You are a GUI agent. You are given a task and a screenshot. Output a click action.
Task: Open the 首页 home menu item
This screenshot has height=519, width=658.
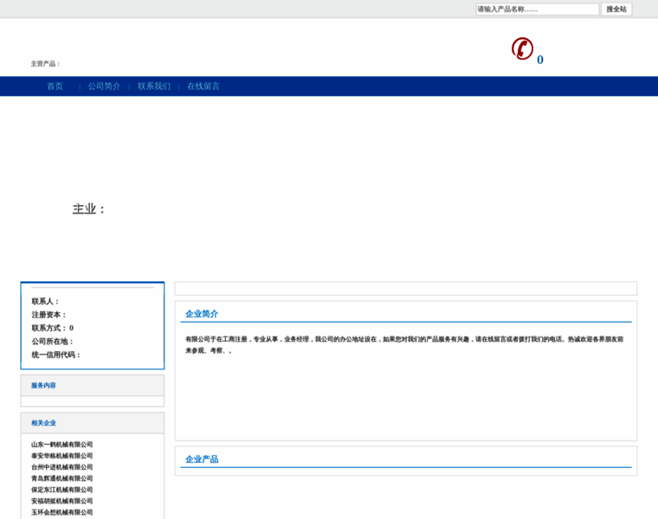tap(55, 86)
